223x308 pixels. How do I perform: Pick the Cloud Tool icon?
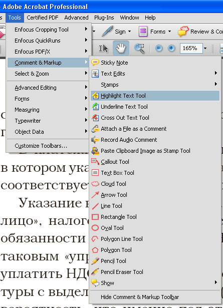pos(95,184)
